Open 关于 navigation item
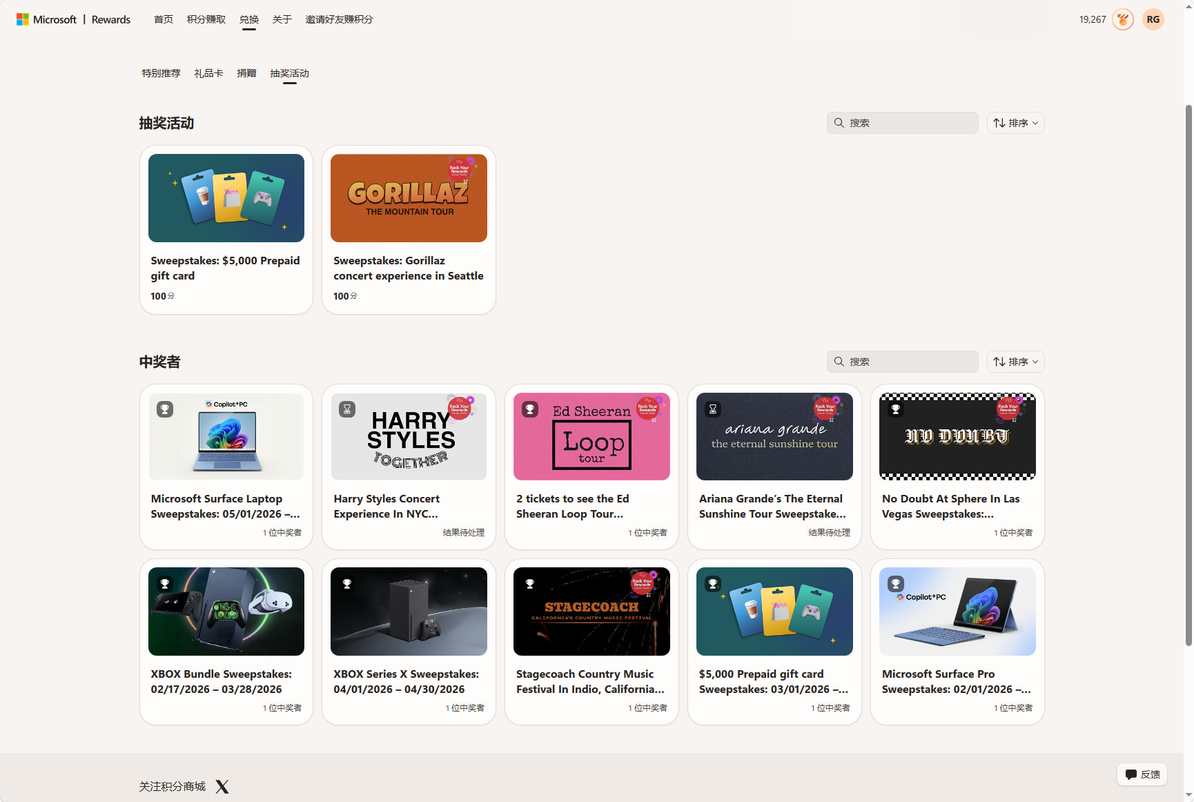 (x=282, y=19)
